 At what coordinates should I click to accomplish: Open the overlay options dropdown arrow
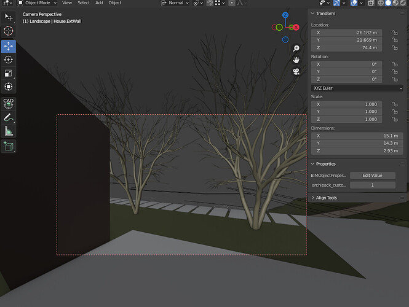(361, 3)
